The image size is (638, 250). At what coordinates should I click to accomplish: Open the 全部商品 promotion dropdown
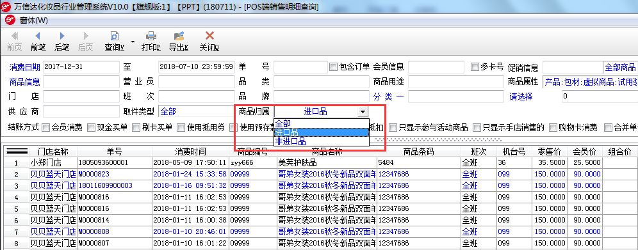(620, 67)
